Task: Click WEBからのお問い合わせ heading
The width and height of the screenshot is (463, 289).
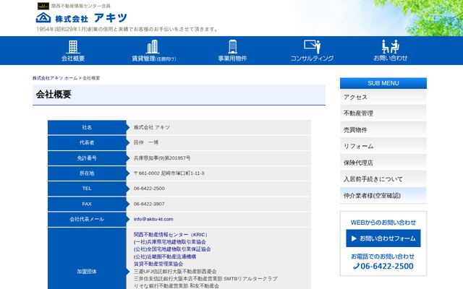Action: click(x=383, y=223)
